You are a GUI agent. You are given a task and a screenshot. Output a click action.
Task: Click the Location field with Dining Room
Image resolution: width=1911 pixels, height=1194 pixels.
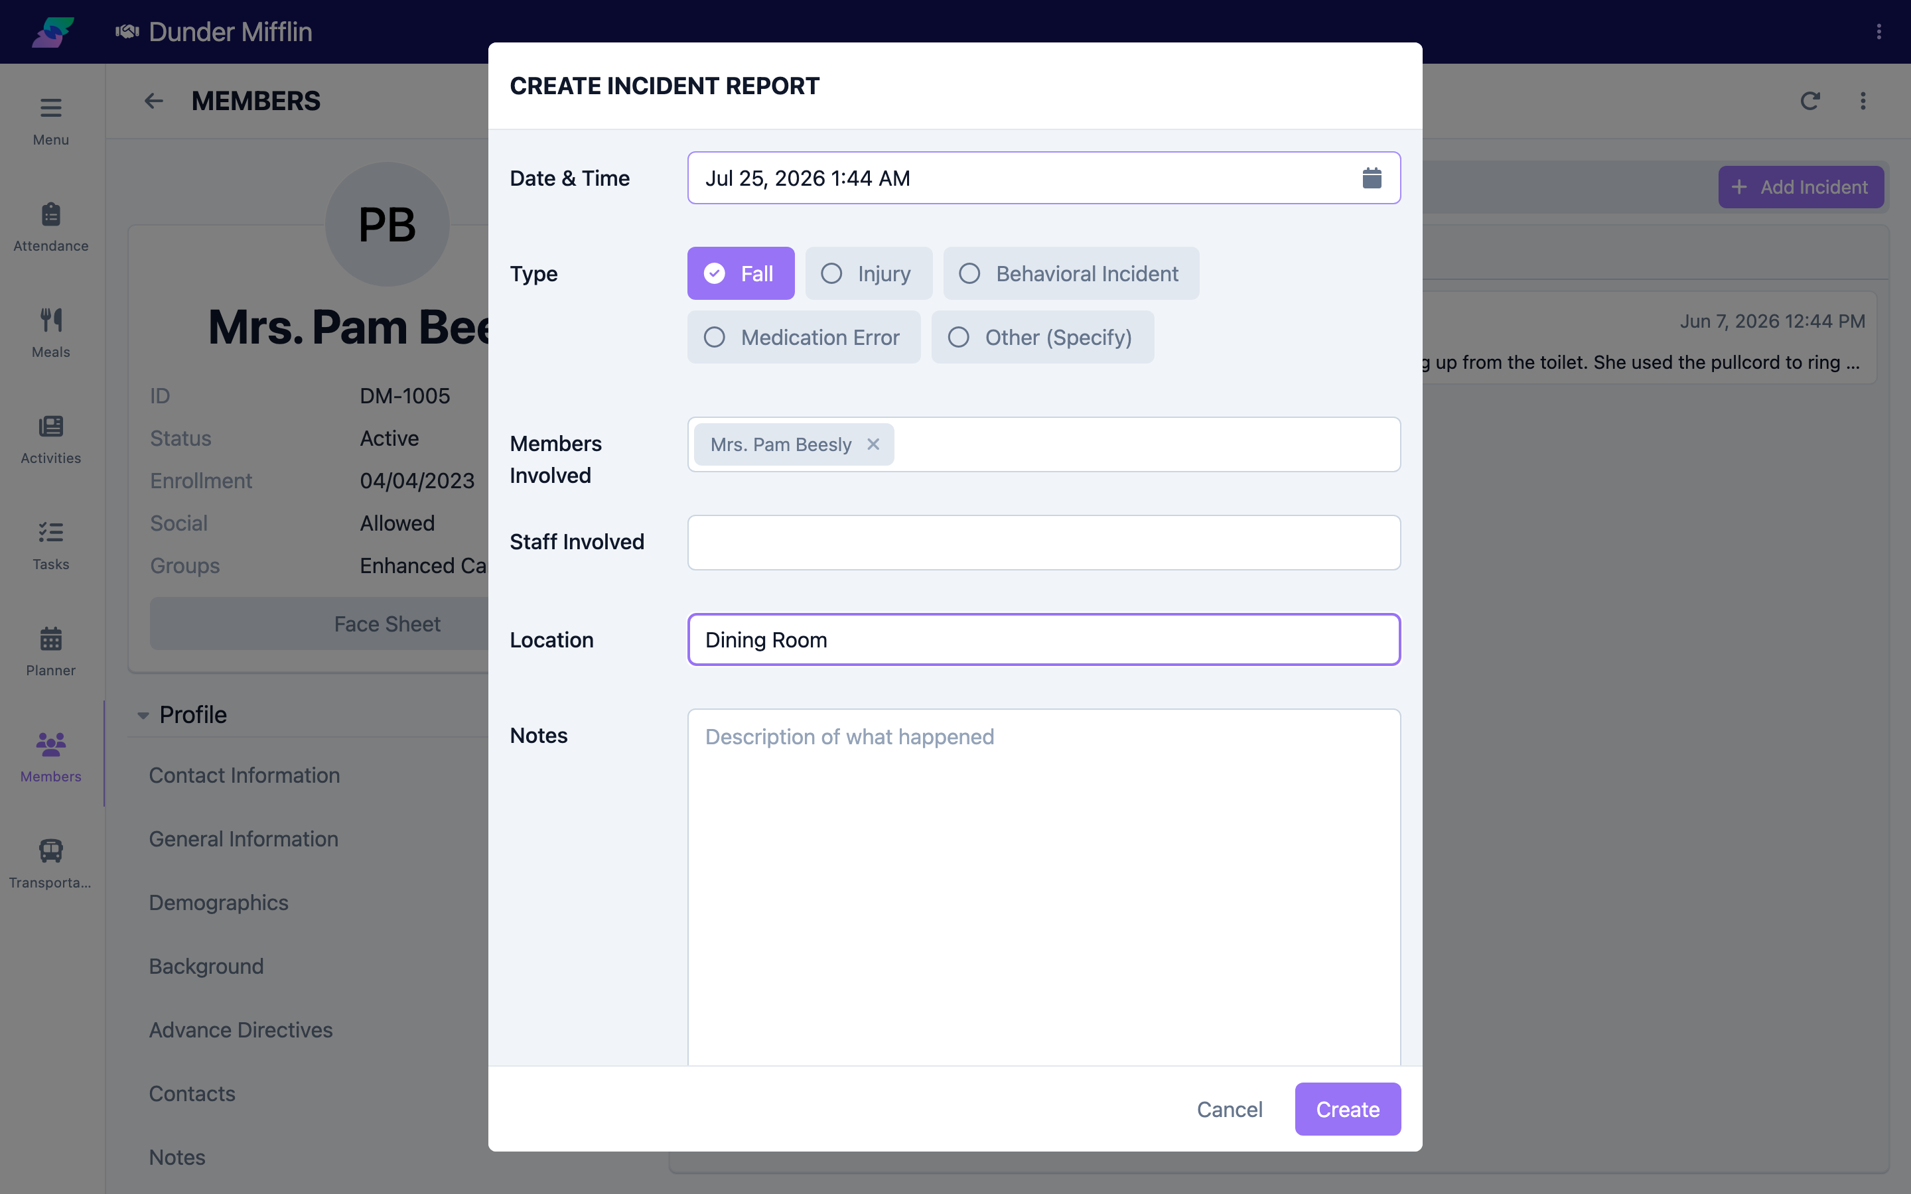[1044, 639]
